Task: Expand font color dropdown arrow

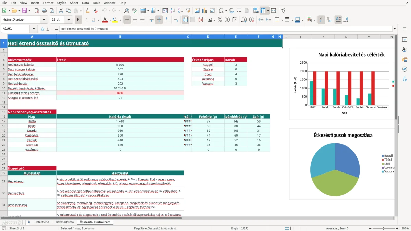Action: [x=110, y=20]
